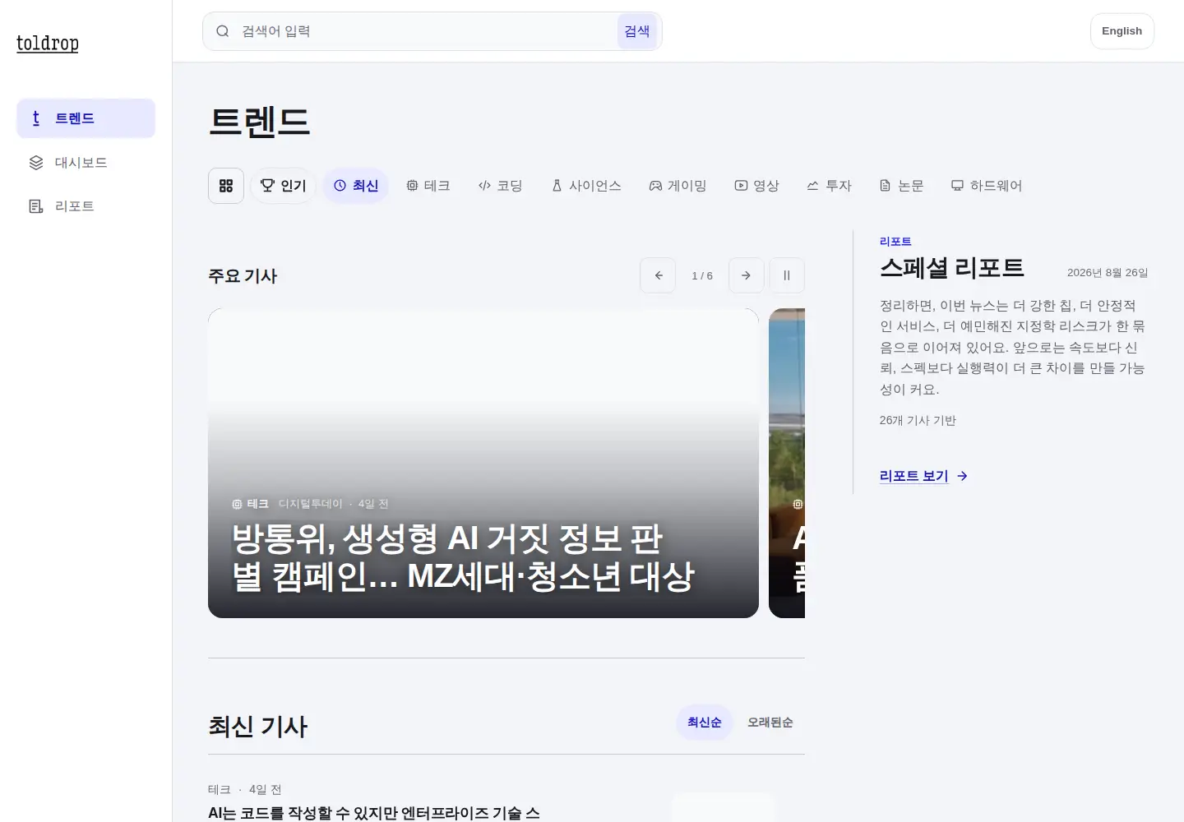Select the 최신 latest tab
Viewport: 1184px width, 822px height.
coord(356,186)
